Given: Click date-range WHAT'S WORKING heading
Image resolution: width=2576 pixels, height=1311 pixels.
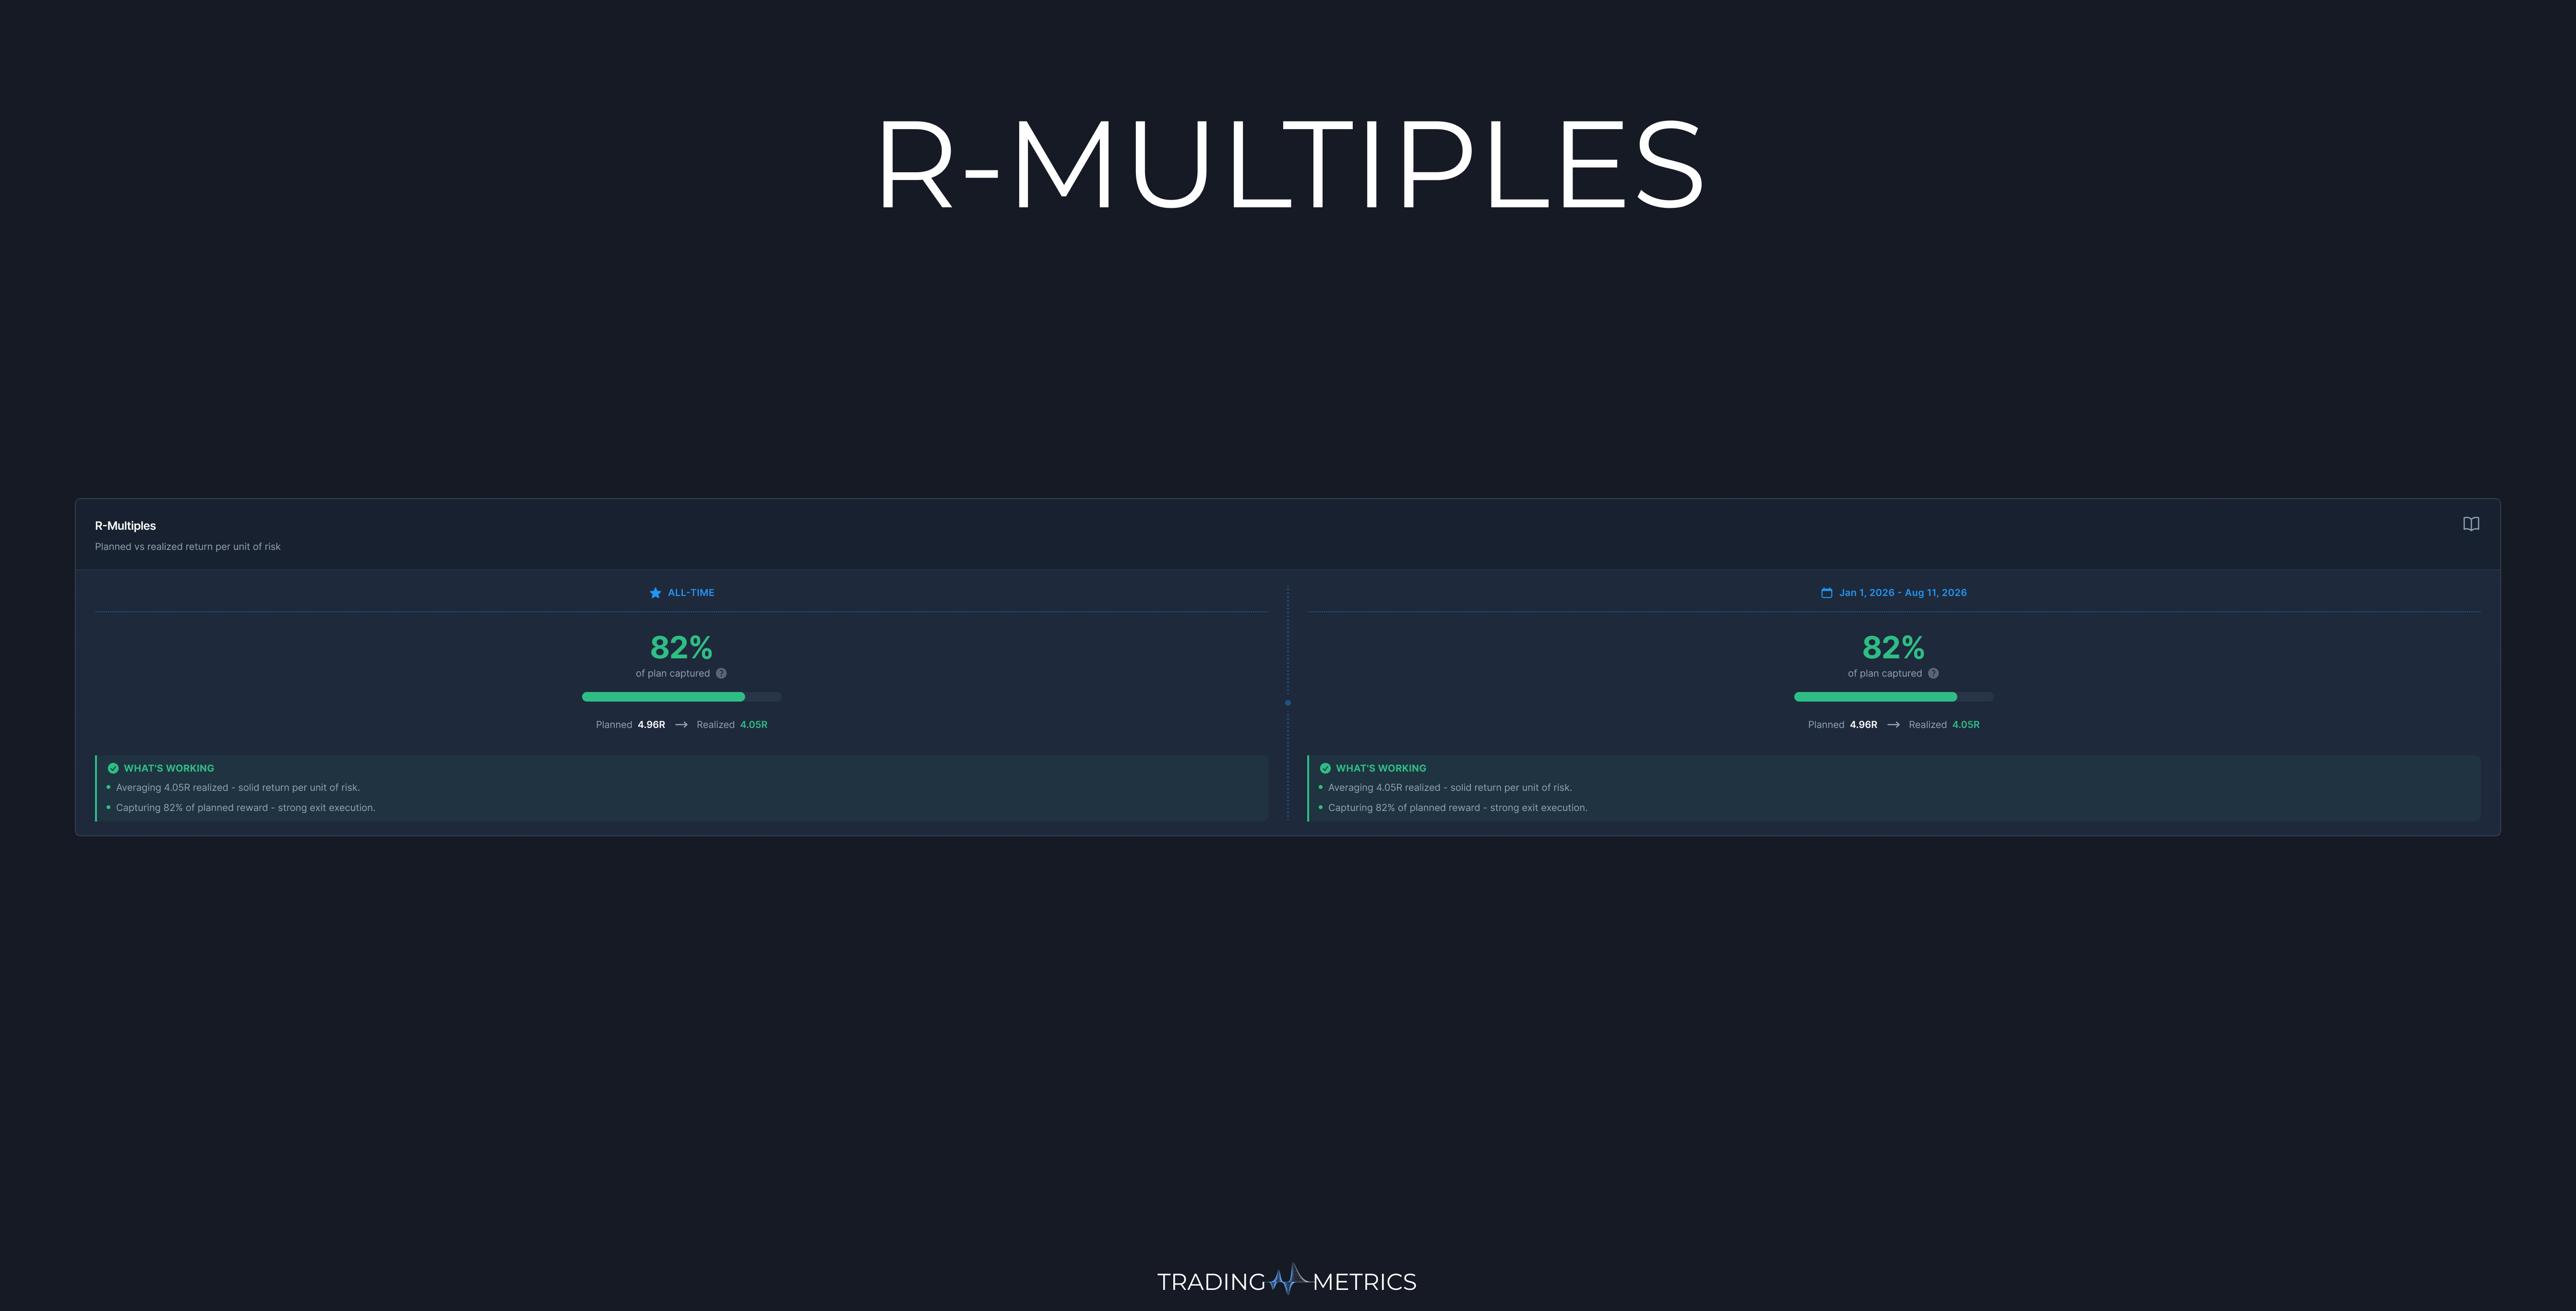Looking at the screenshot, I should coord(1381,768).
